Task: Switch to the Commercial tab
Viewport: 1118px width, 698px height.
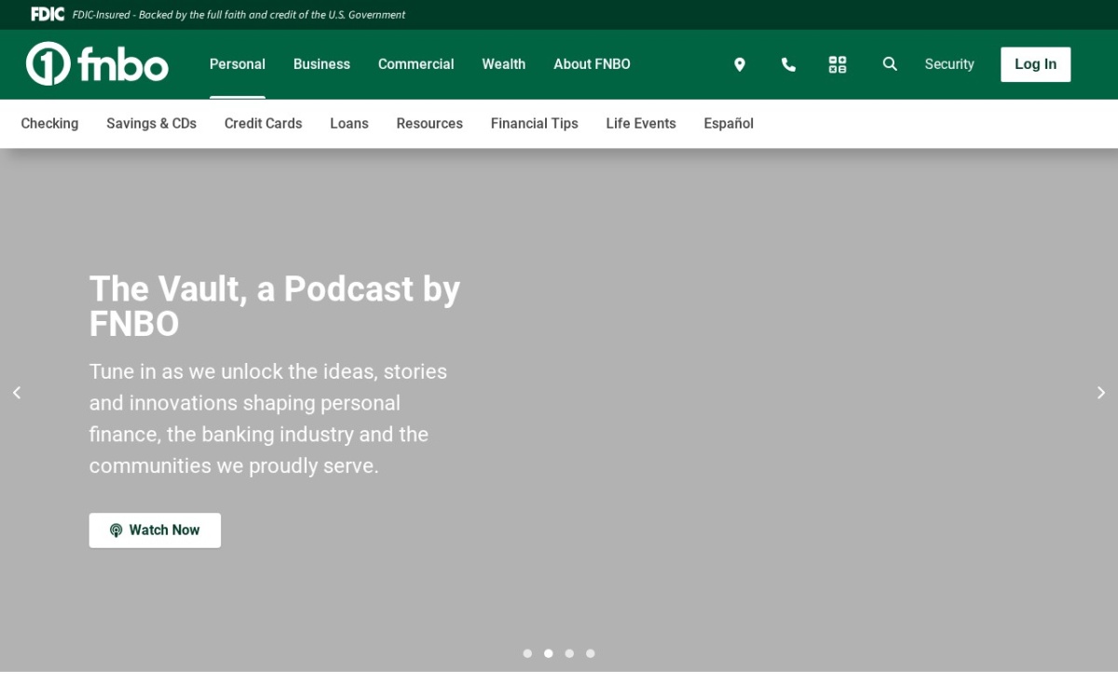Action: [416, 64]
